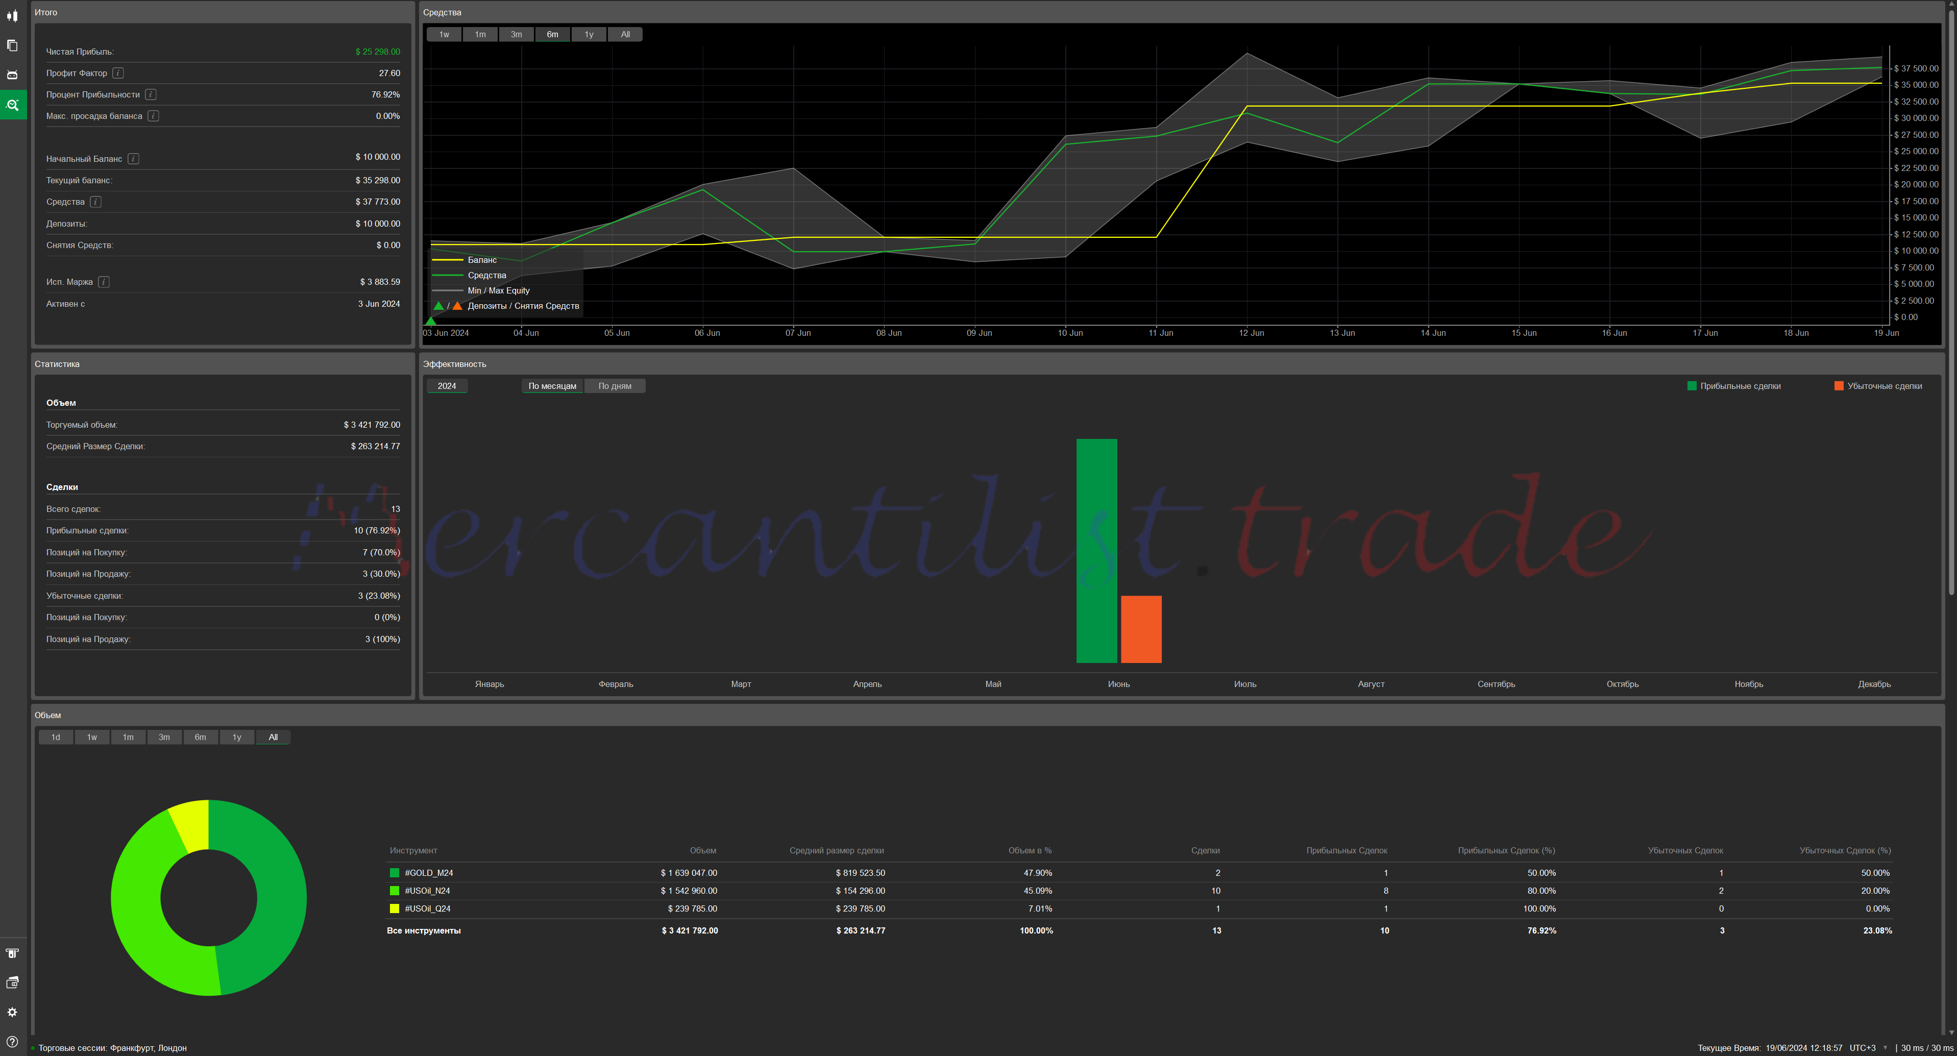Select 1d range in Объем panel
The image size is (1957, 1056).
pyautogui.click(x=56, y=737)
